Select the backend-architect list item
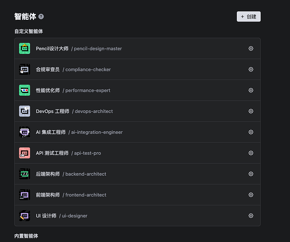The width and height of the screenshot is (290, 242). click(x=137, y=174)
